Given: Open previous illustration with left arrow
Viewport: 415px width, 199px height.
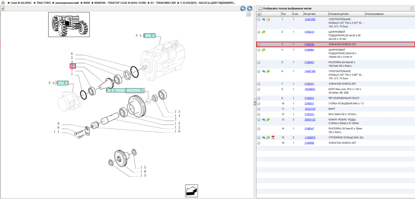Looking at the screenshot, I should [243, 8].
